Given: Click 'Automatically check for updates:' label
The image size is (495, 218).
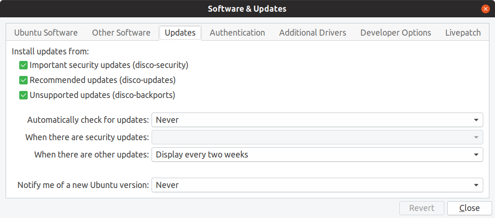Looking at the screenshot, I should (x=88, y=120).
